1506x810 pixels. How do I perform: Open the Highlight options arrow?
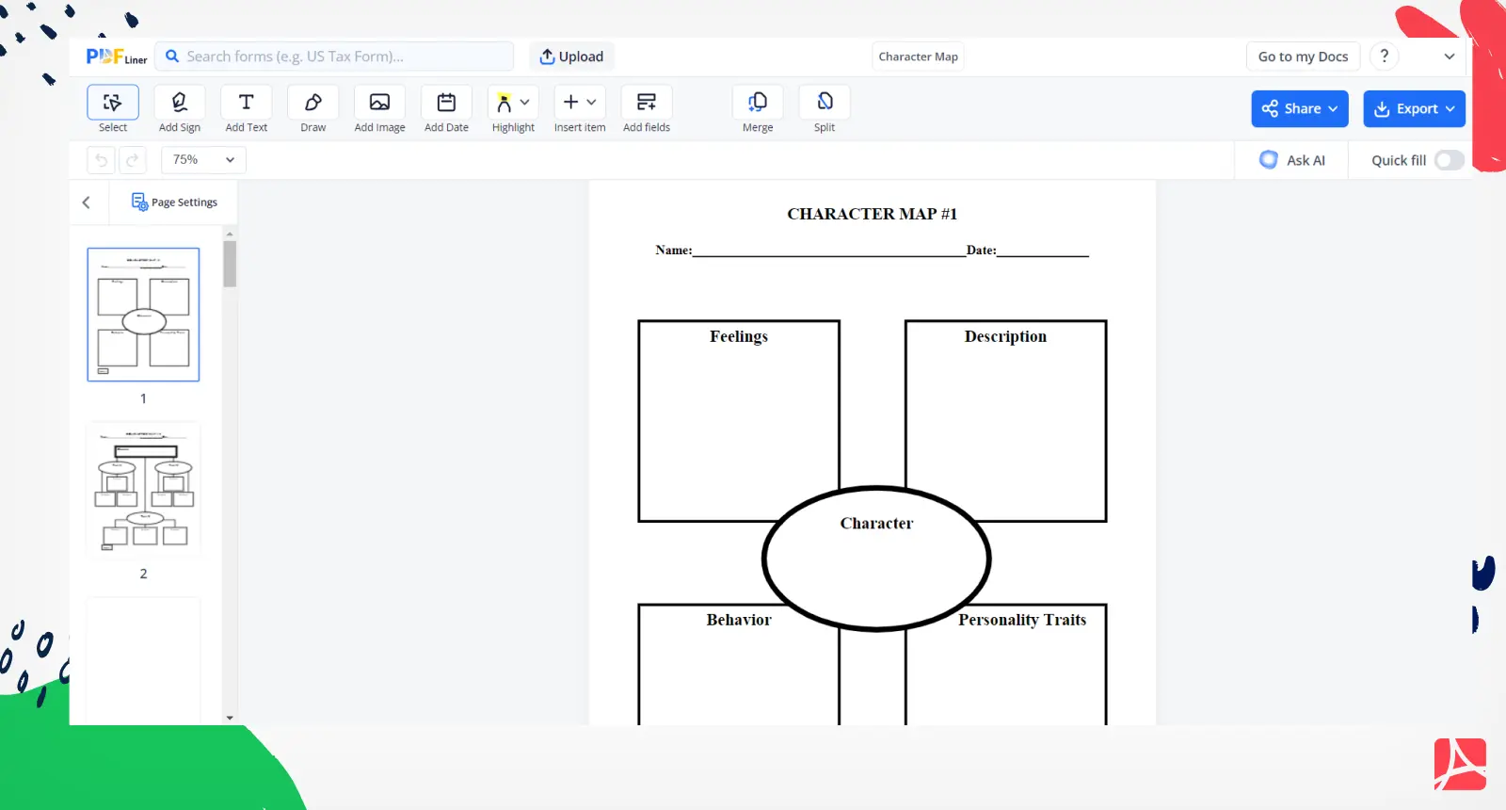525,102
